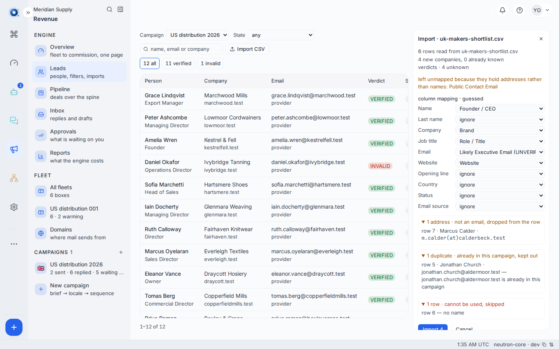The height and width of the screenshot is (349, 559).
Task: Open the US distribution 2026 campaign entry
Action: (79, 268)
